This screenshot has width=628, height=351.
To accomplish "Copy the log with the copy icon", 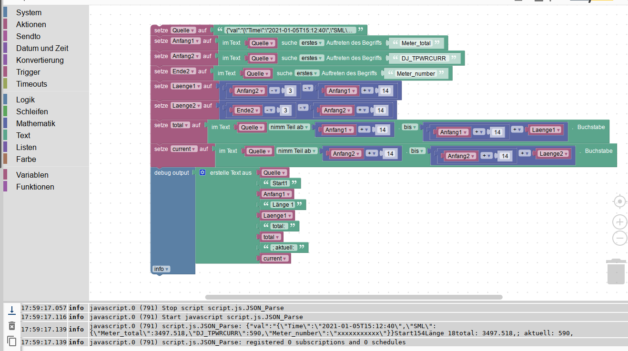I will pyautogui.click(x=12, y=341).
